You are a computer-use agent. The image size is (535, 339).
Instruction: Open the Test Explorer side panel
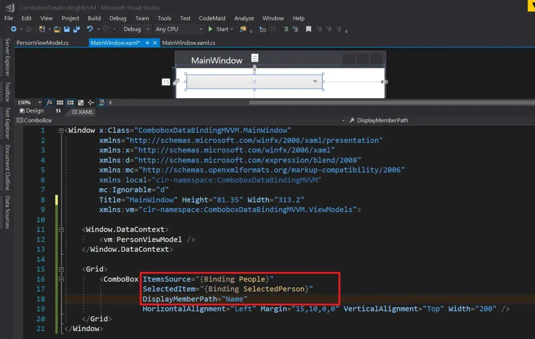[x=7, y=123]
